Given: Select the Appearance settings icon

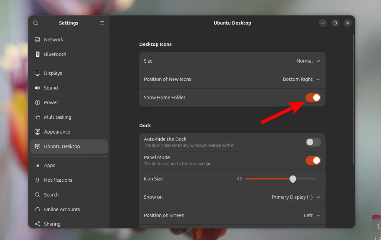Looking at the screenshot, I should coord(37,132).
